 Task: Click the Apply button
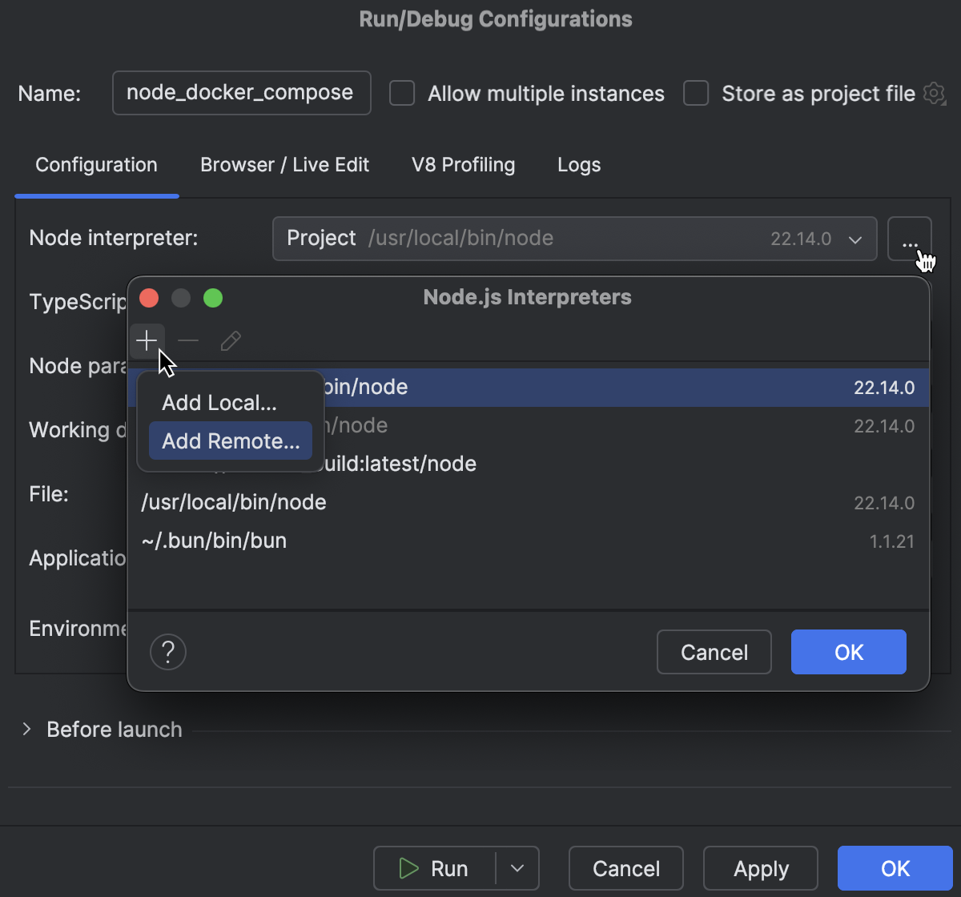point(760,868)
